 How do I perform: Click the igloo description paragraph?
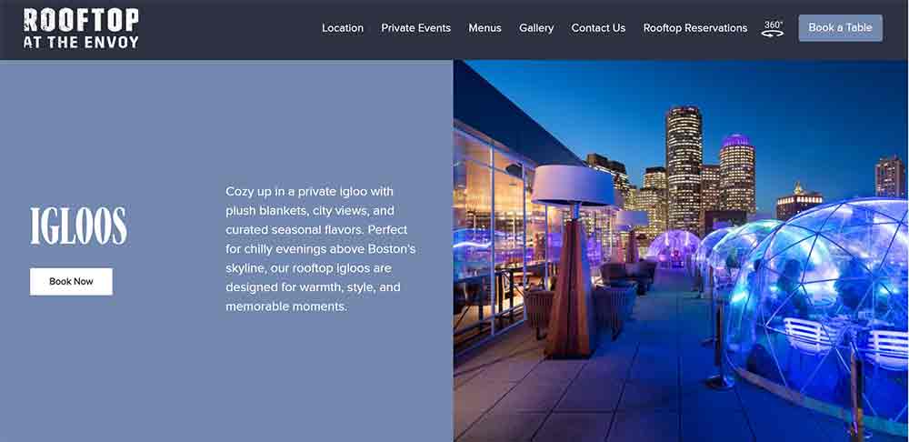pyautogui.click(x=321, y=249)
